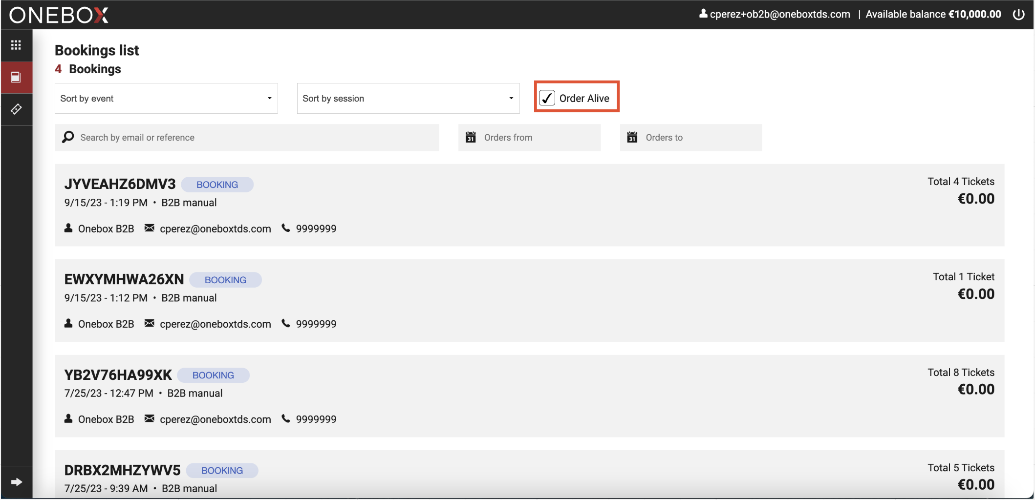Click the envelope icon in EWXYMHWA26XN booking
This screenshot has height=500, width=1035.
click(x=150, y=323)
